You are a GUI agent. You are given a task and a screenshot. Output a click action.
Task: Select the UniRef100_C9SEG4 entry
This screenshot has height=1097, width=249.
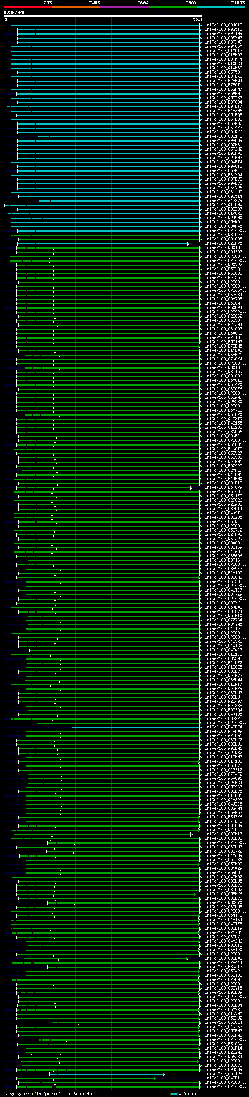click(x=223, y=783)
